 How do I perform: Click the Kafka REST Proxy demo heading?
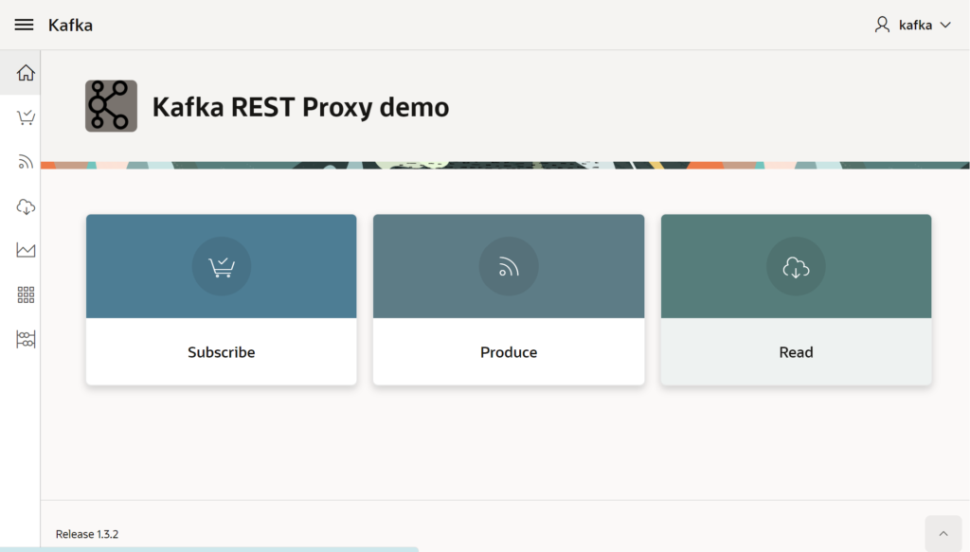point(300,107)
